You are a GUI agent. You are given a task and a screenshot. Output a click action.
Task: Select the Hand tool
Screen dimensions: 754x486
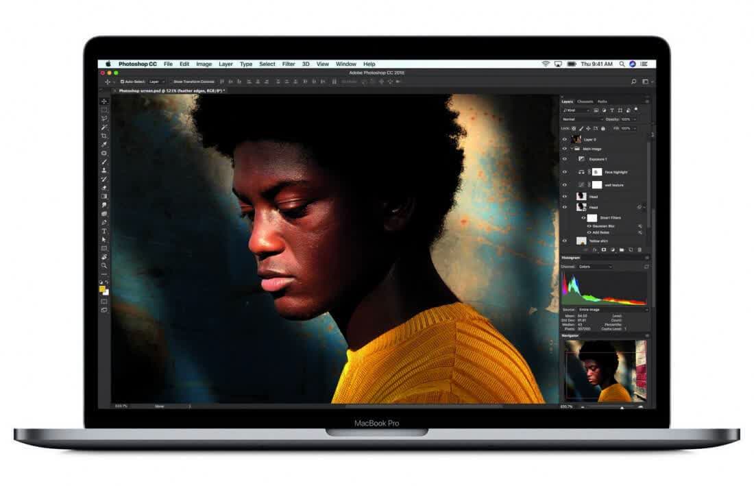click(x=104, y=257)
